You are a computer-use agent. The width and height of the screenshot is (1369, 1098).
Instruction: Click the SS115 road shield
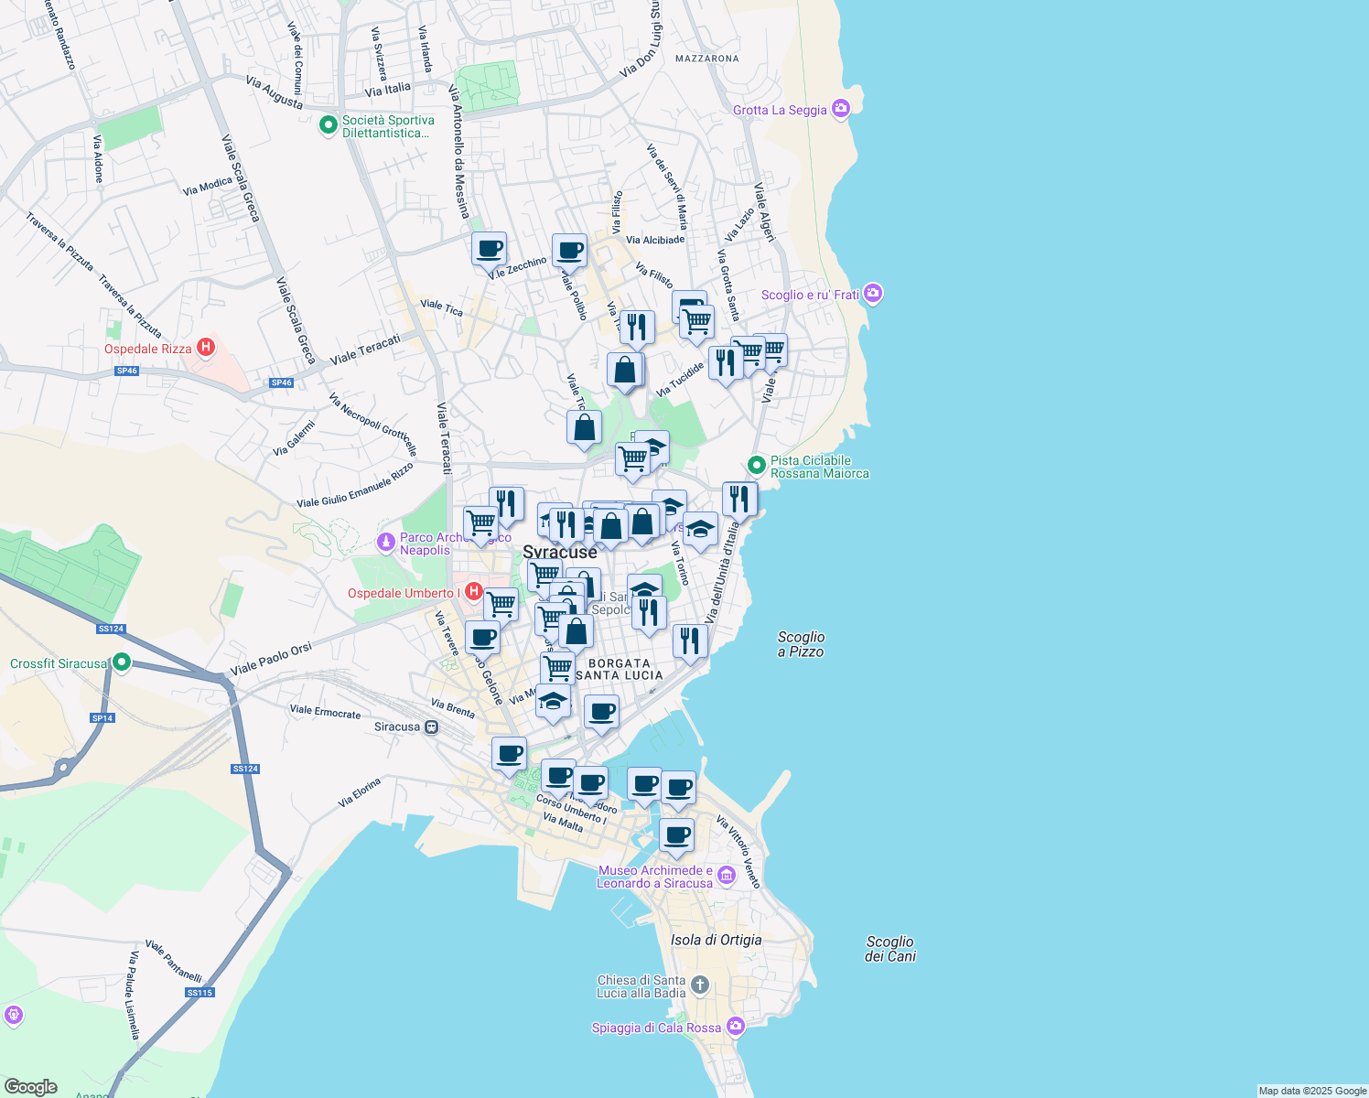(199, 993)
